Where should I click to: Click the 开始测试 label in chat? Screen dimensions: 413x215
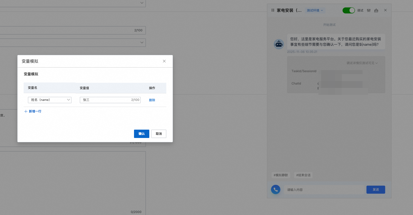point(329,25)
